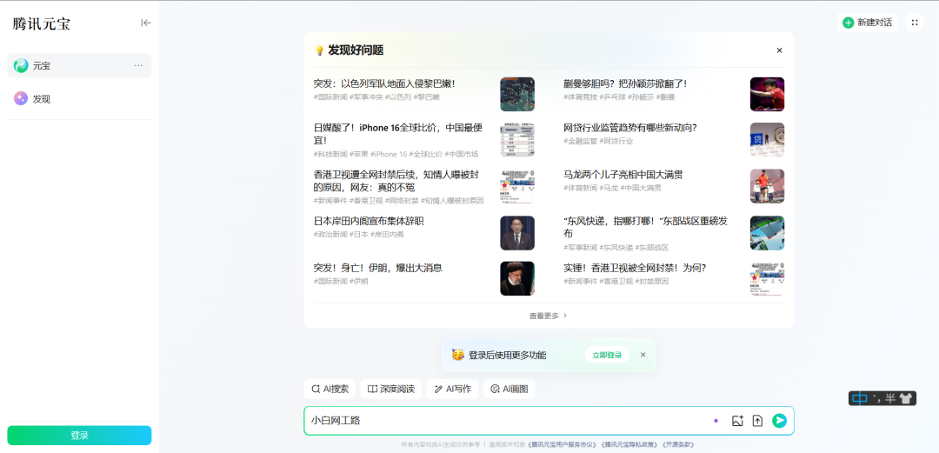The height and width of the screenshot is (453, 939).
Task: Click the image upload icon in the input box
Action: pyautogui.click(x=737, y=421)
